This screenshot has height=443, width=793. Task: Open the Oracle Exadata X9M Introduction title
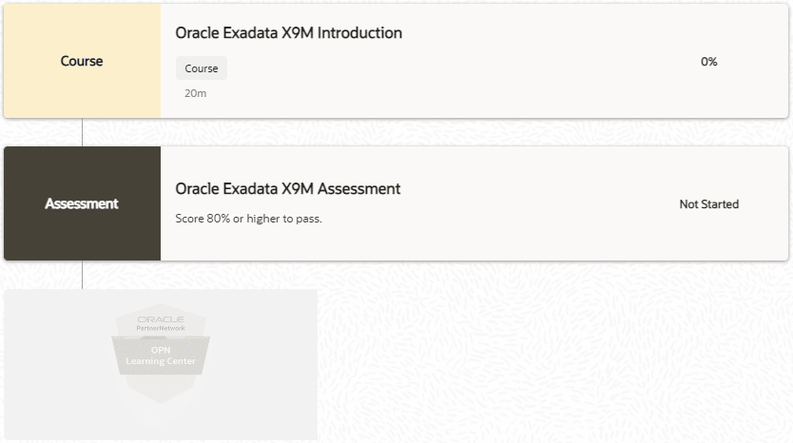pos(288,32)
